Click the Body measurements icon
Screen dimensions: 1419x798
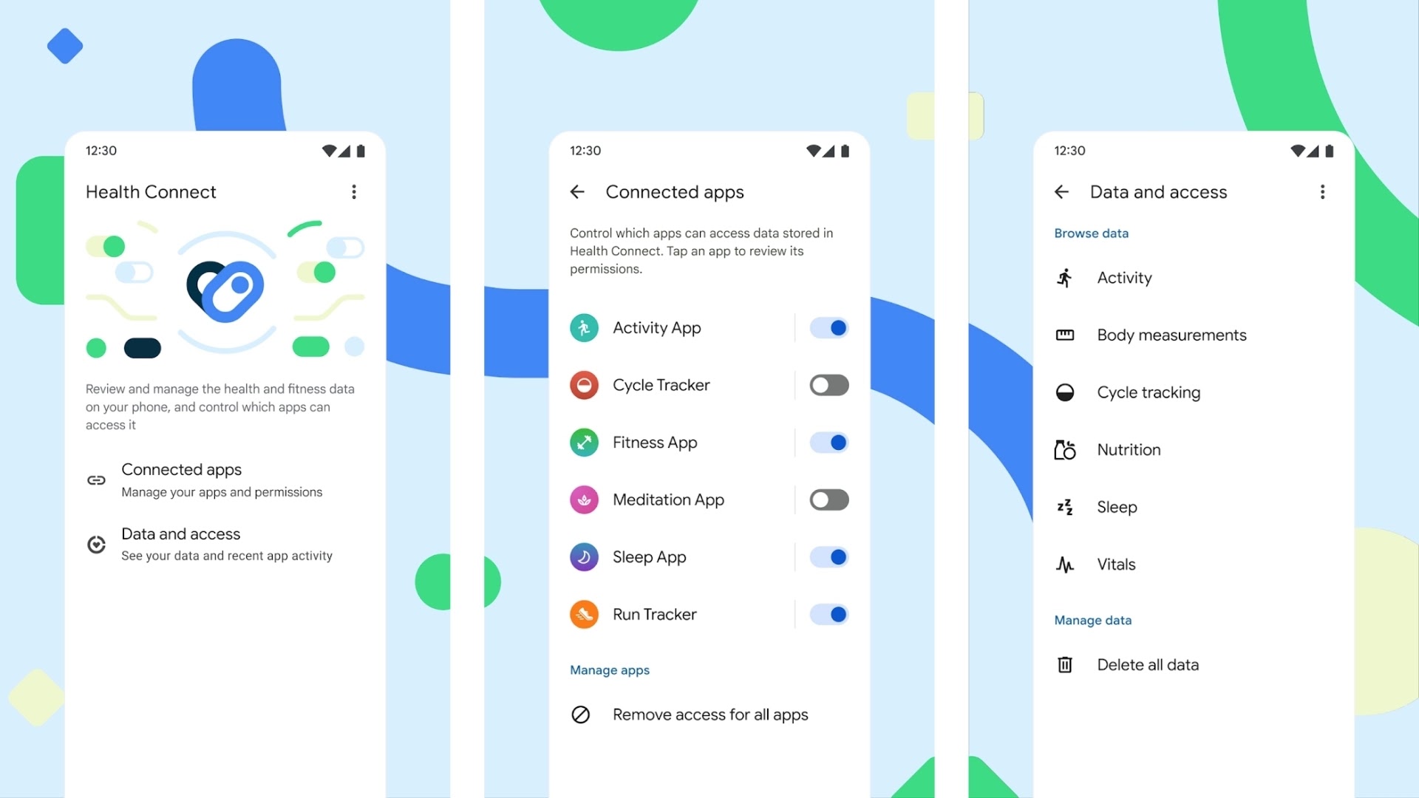[x=1066, y=334]
